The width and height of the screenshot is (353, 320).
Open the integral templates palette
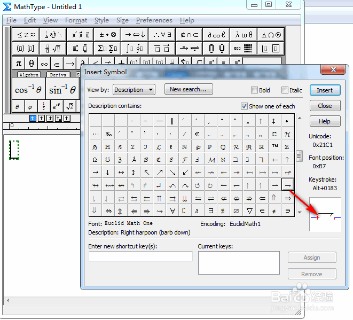click(x=135, y=48)
